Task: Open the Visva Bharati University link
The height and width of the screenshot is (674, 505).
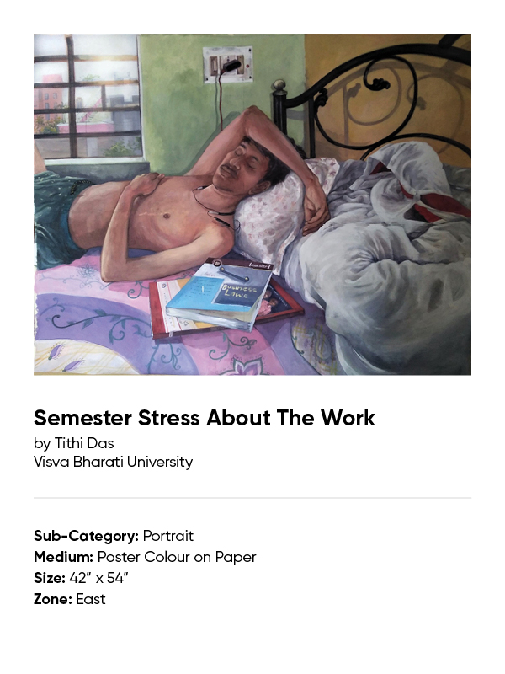Action: (x=114, y=462)
